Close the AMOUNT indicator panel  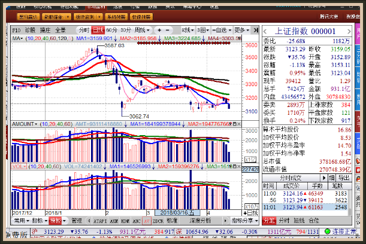pos(239,124)
